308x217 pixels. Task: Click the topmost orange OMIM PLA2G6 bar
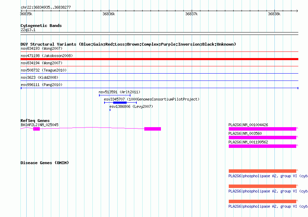[x=262, y=171]
